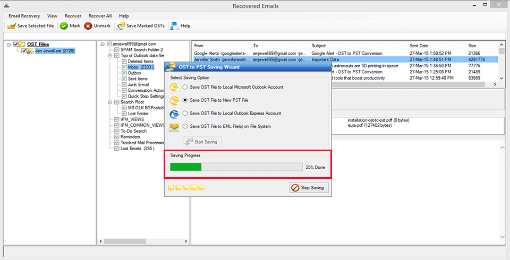Click the folder tree horizontal scrollbar thumb

(125, 241)
